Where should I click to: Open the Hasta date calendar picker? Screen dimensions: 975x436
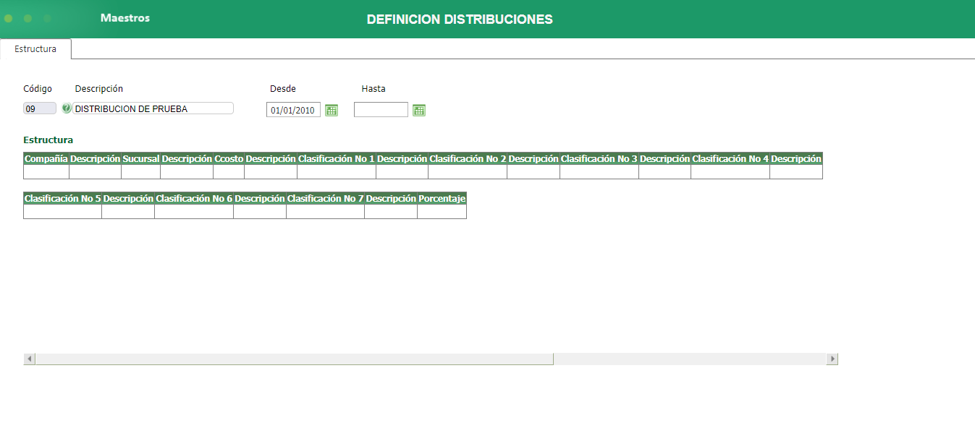point(418,109)
